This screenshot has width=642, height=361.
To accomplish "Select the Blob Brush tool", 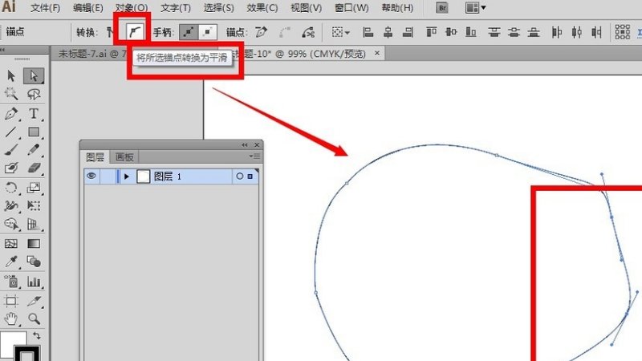I will coord(11,168).
